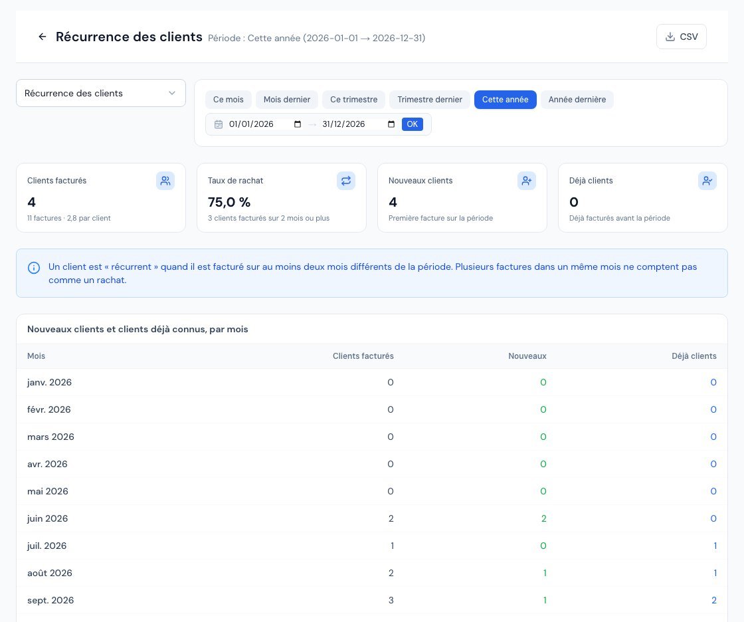Click the sept. 2026 row label
Image resolution: width=744 pixels, height=622 pixels.
click(x=50, y=600)
